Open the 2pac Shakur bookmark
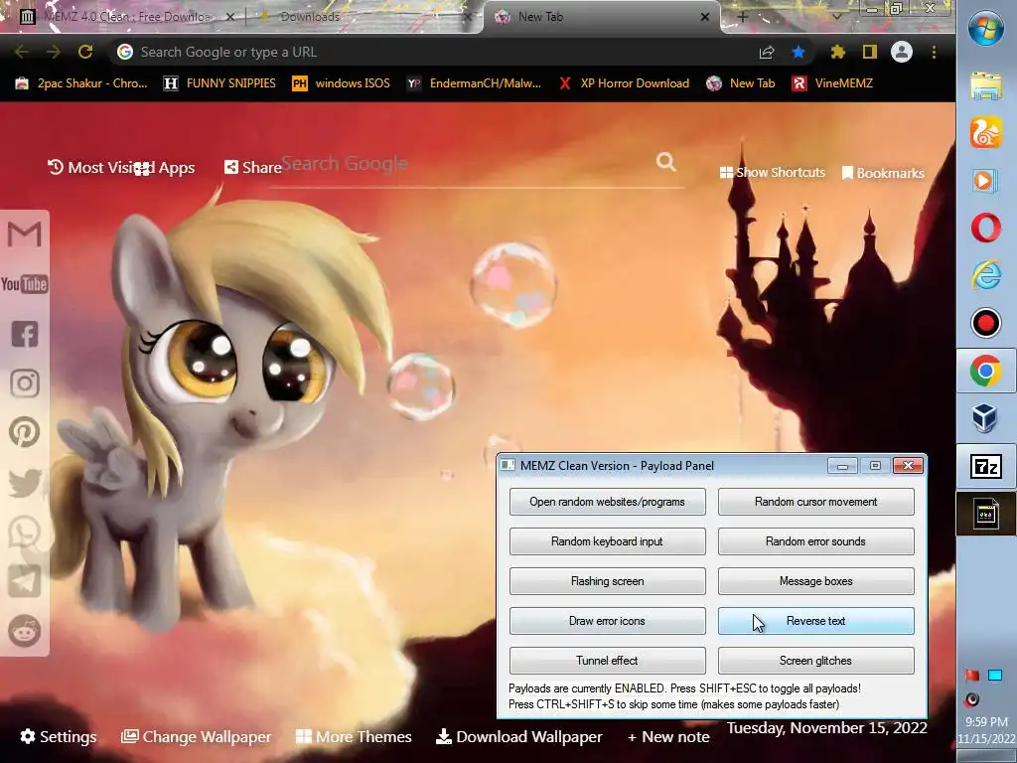 click(x=81, y=83)
